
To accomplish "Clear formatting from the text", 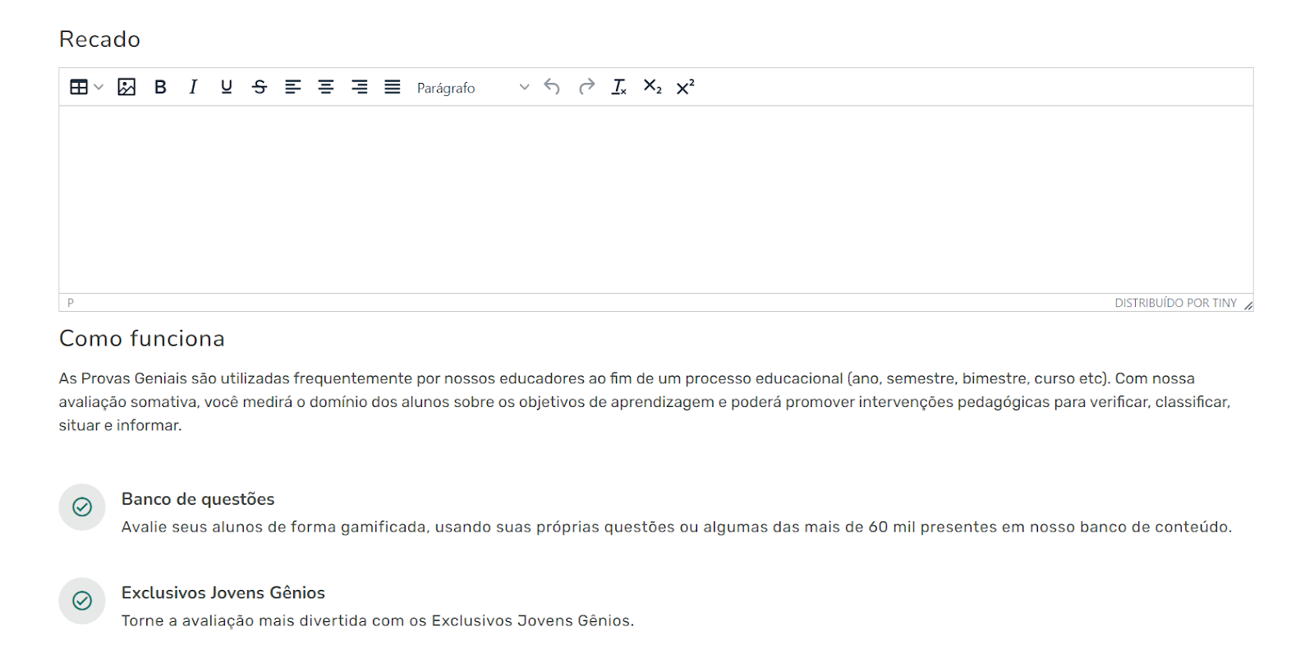I will tap(619, 87).
